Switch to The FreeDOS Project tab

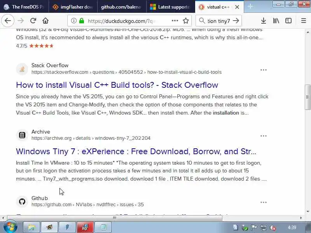[24, 7]
